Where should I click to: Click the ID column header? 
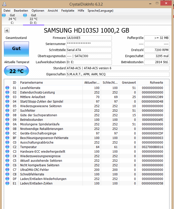[x=14, y=82]
